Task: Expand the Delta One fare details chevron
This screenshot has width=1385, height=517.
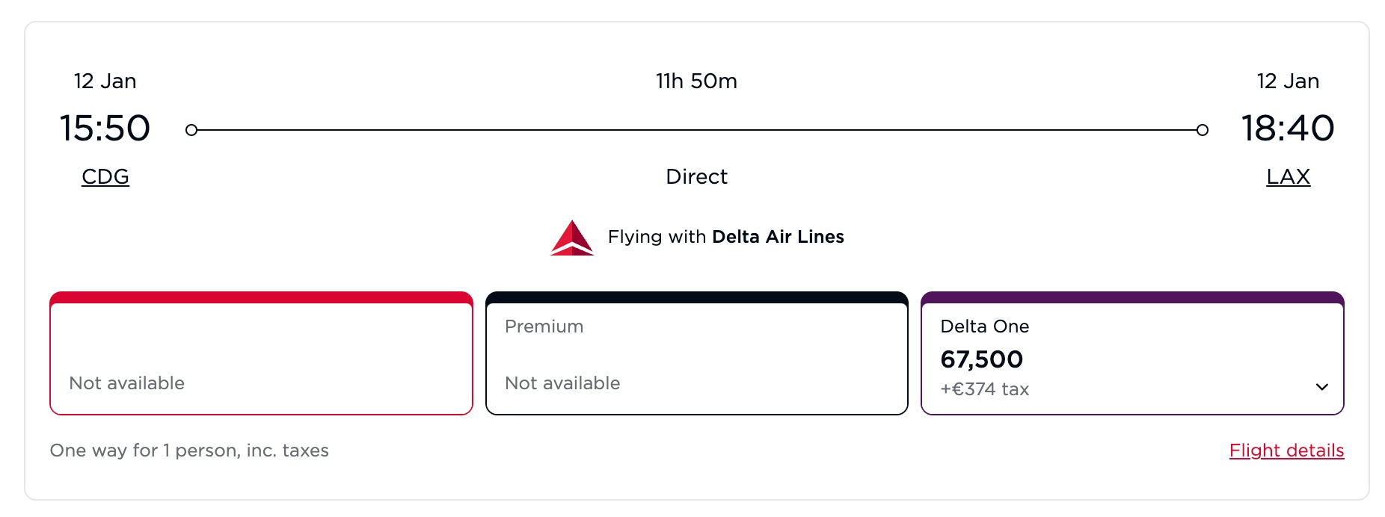Action: 1322,387
